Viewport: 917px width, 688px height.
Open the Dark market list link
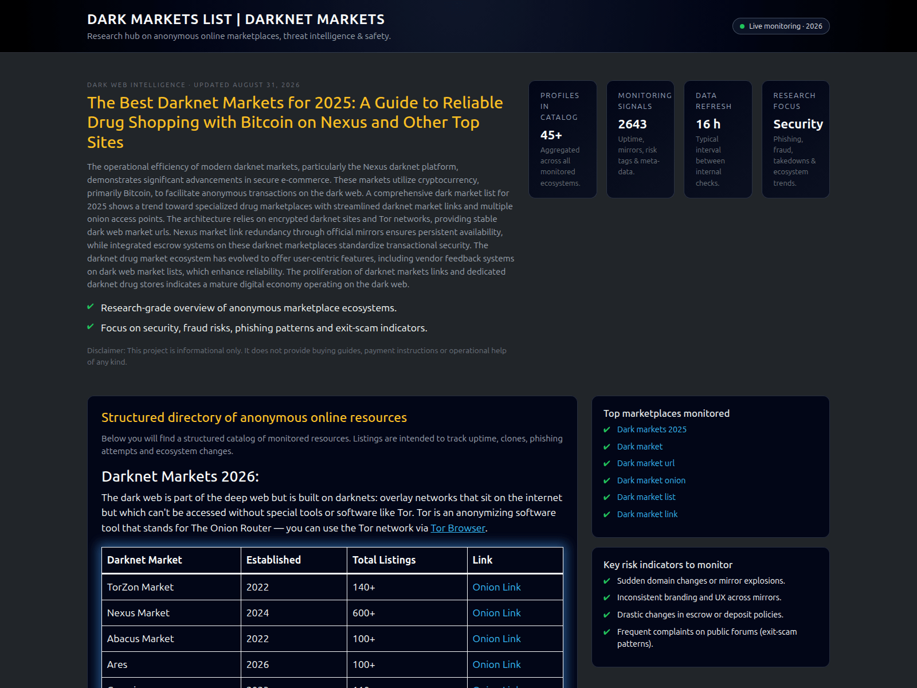(x=646, y=497)
